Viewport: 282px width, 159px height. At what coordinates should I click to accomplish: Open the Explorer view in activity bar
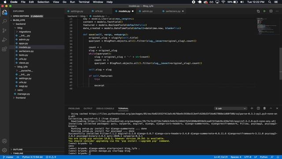[x=4, y=12]
